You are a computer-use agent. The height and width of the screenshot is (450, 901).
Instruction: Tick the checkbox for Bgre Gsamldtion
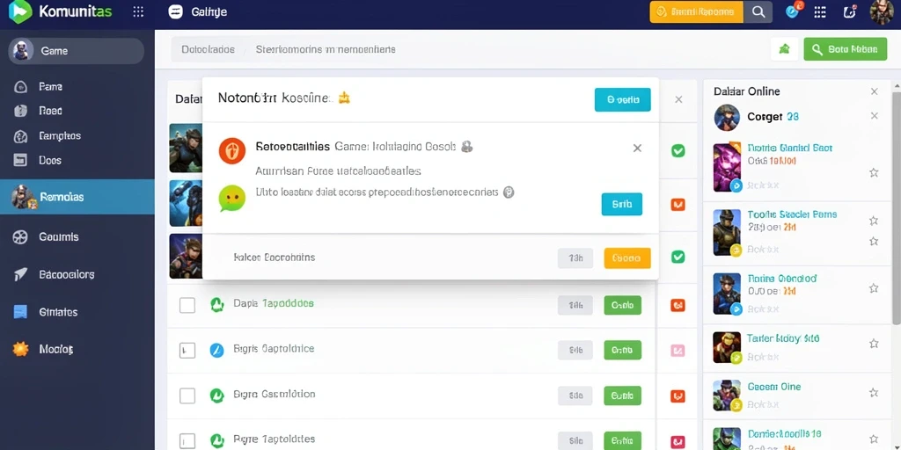tap(187, 396)
